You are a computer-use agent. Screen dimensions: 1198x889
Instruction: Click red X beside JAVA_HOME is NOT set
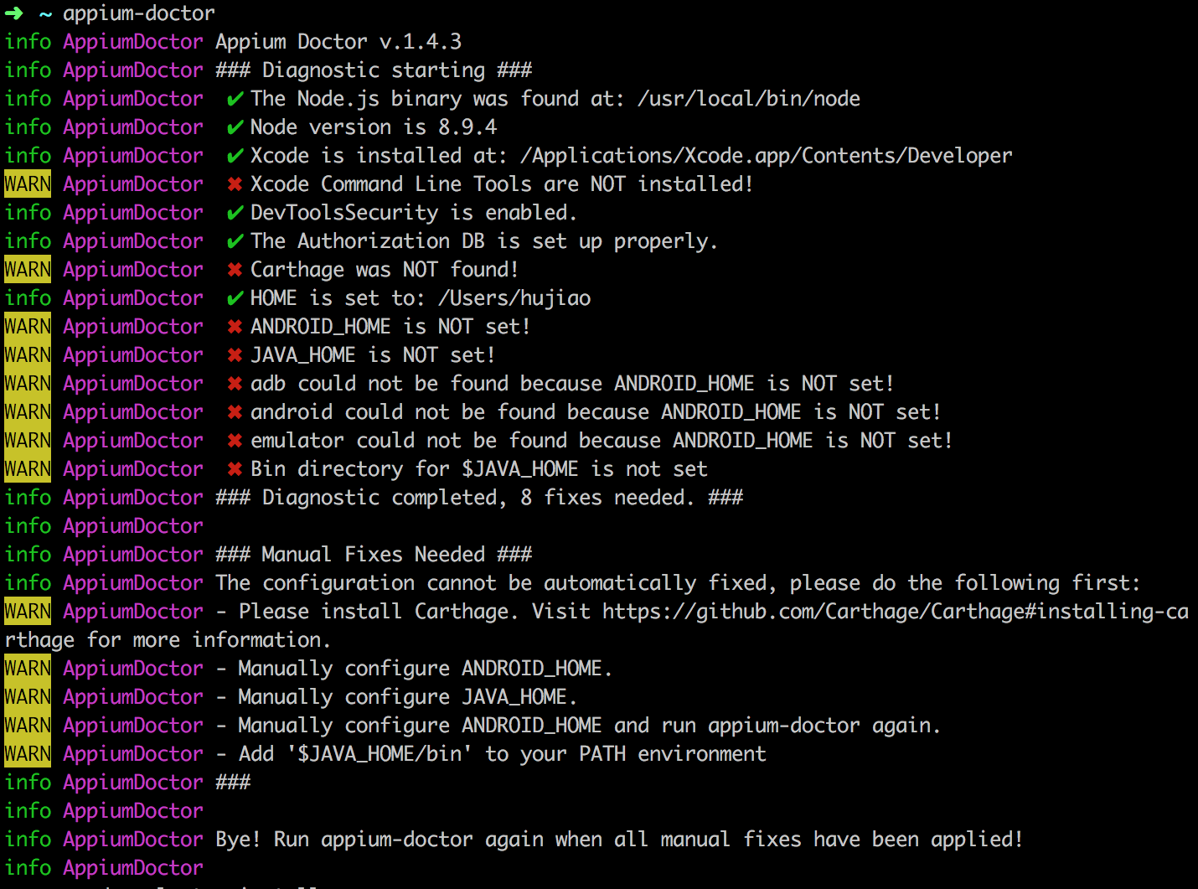(x=235, y=355)
